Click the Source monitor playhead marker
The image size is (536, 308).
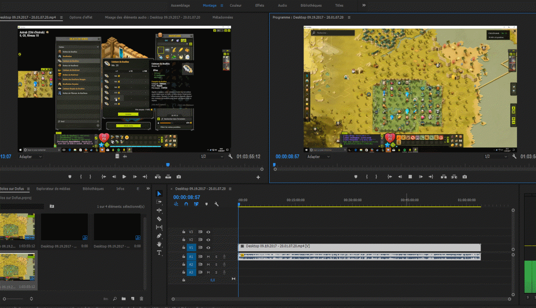pyautogui.click(x=168, y=164)
